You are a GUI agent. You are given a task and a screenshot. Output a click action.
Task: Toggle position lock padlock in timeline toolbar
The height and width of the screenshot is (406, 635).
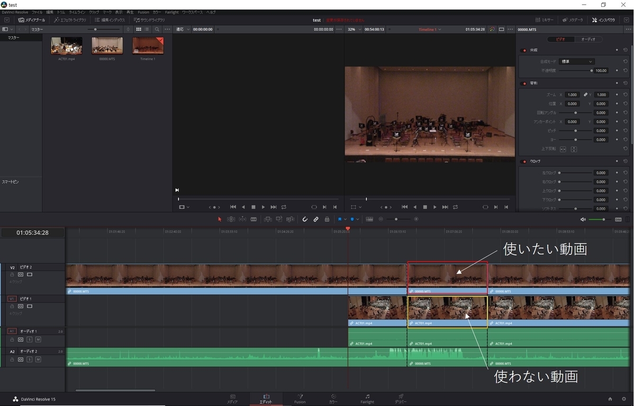[327, 219]
